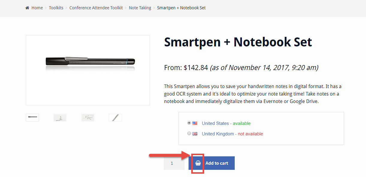Click the Home icon in the breadcrumb

27,8
